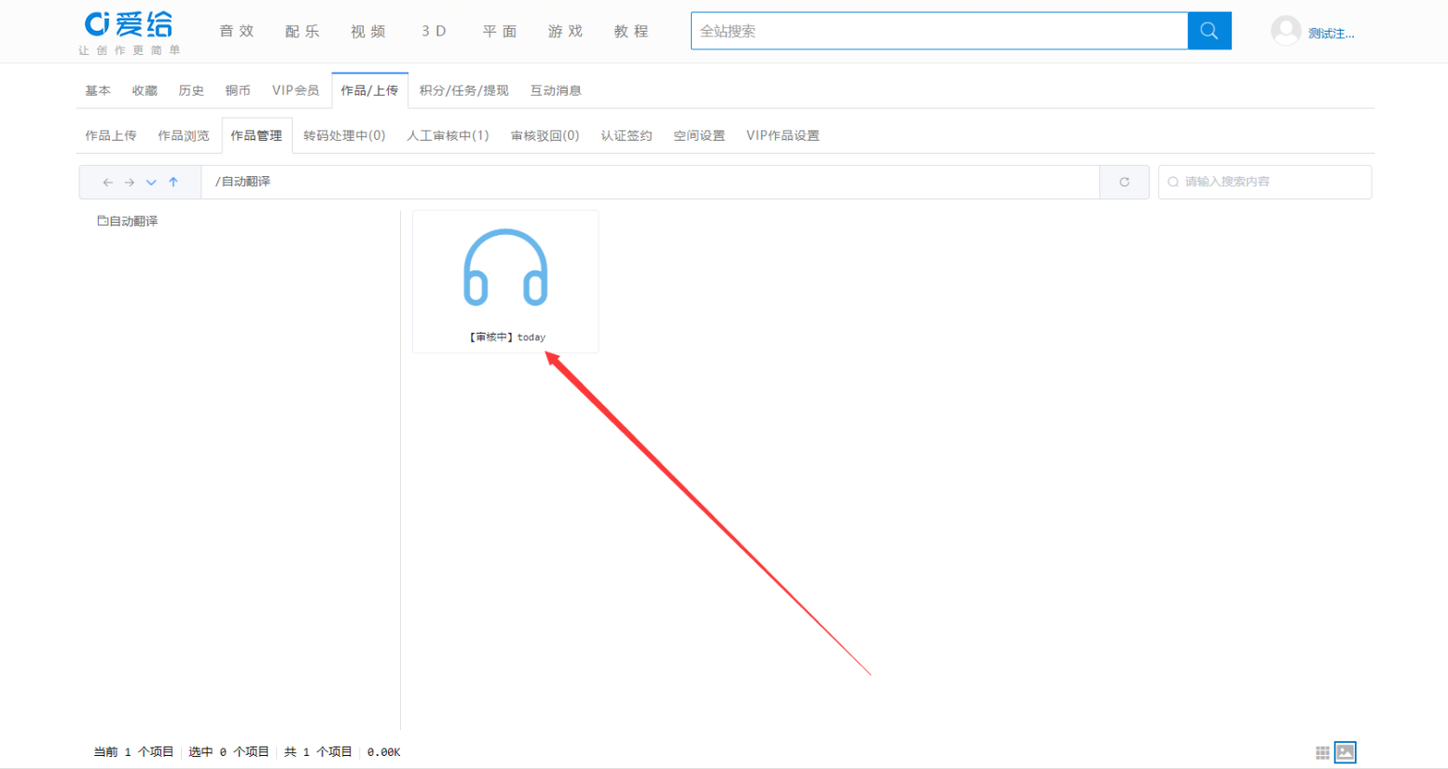Focus the 请输入搜索内容 file search box
Image resolution: width=1448 pixels, height=769 pixels.
point(1264,182)
